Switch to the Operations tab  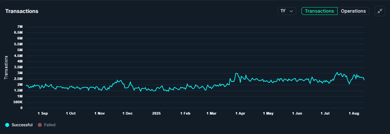point(353,11)
